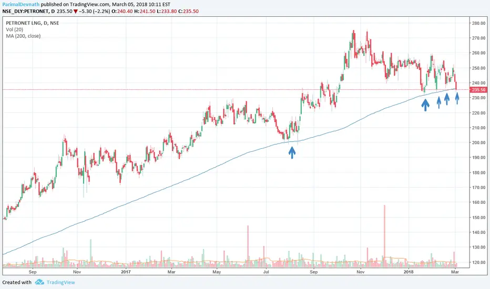The width and height of the screenshot is (490, 289).
Task: Click the 280.00 price axis label
Action: point(478,23)
